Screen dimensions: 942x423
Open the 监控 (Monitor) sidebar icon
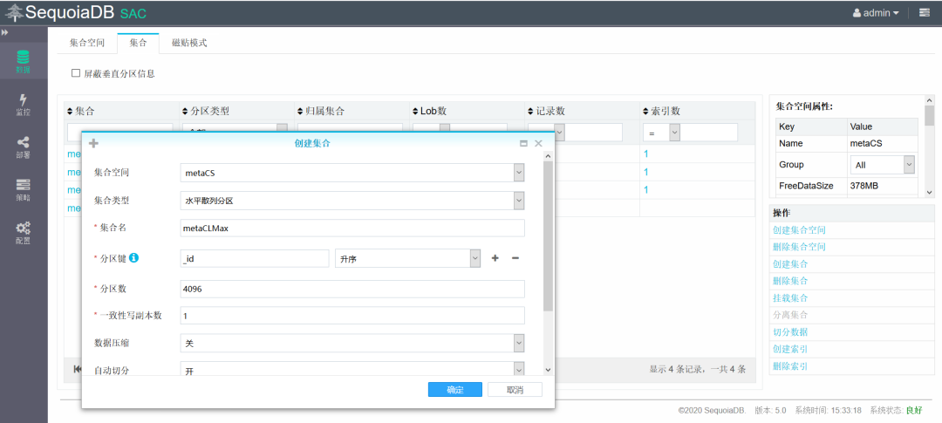23,105
